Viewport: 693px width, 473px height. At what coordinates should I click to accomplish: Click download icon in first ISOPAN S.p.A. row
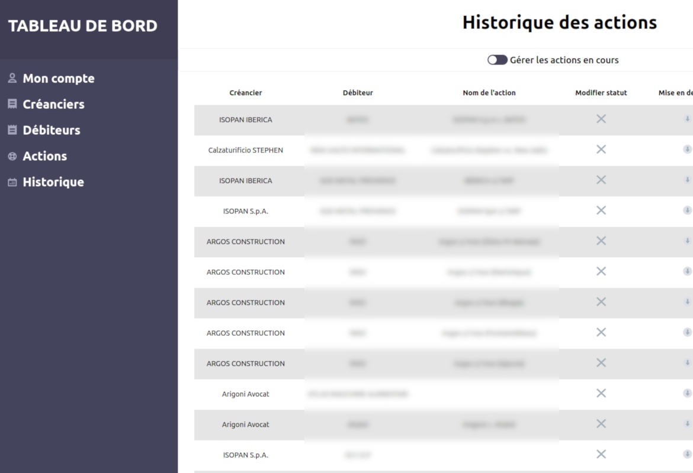[687, 210]
